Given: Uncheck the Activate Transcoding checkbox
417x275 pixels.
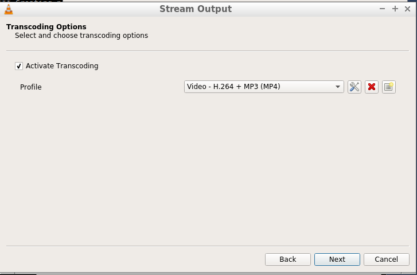Looking at the screenshot, I should click(x=18, y=66).
